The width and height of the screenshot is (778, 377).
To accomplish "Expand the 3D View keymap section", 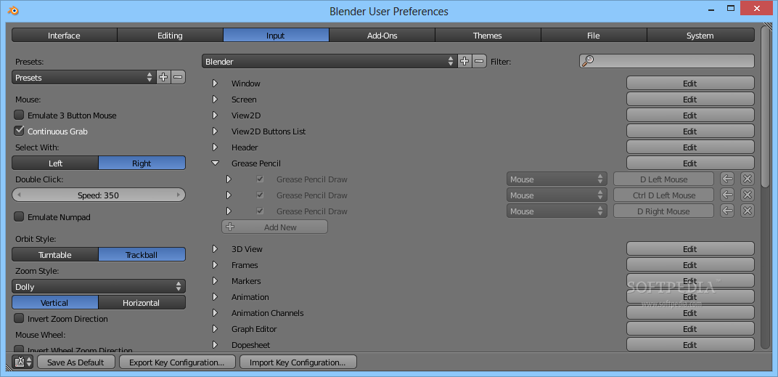I will pyautogui.click(x=215, y=249).
